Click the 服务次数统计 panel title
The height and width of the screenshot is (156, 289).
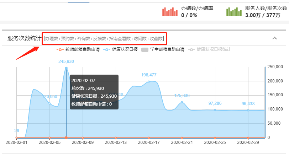point(24,38)
